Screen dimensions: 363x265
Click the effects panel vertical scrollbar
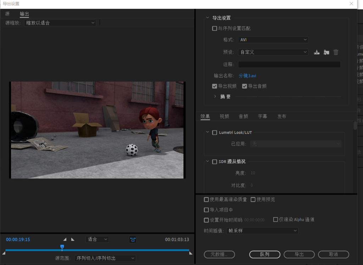[x=355, y=125]
